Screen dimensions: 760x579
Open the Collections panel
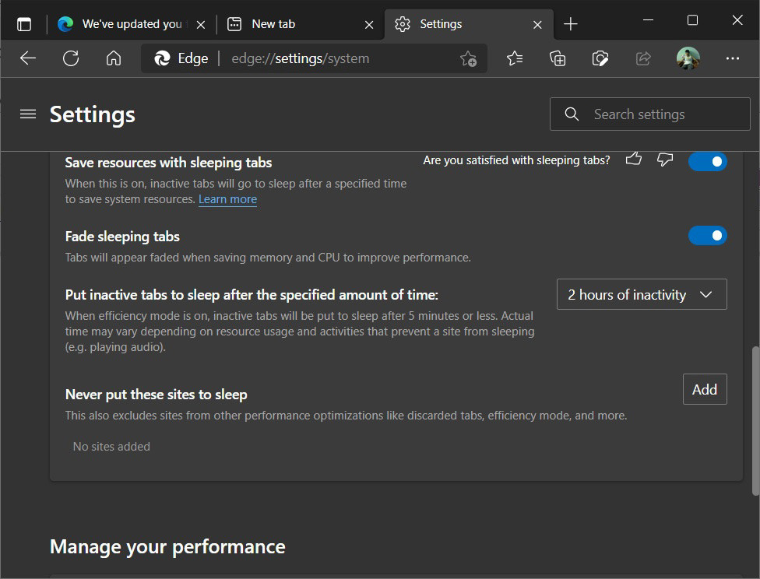[x=558, y=58]
